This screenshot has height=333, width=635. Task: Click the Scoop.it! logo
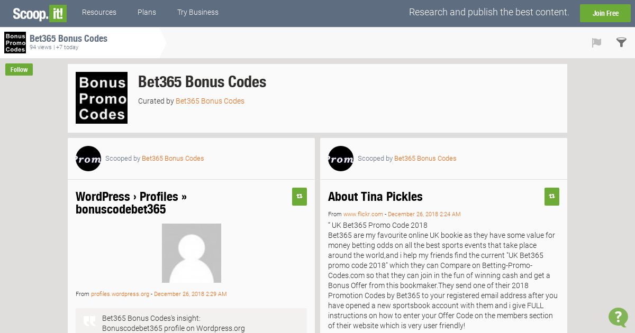click(40, 13)
